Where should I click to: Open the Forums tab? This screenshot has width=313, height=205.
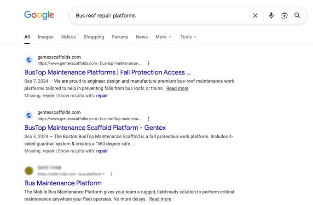point(120,37)
